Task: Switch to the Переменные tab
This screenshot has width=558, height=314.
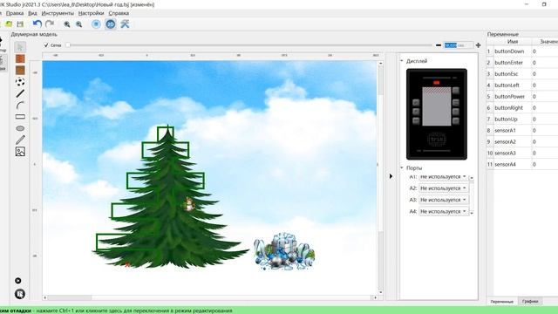Action: tap(502, 301)
